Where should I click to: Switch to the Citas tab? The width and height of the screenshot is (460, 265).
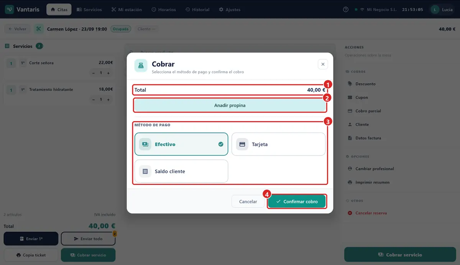tap(59, 10)
